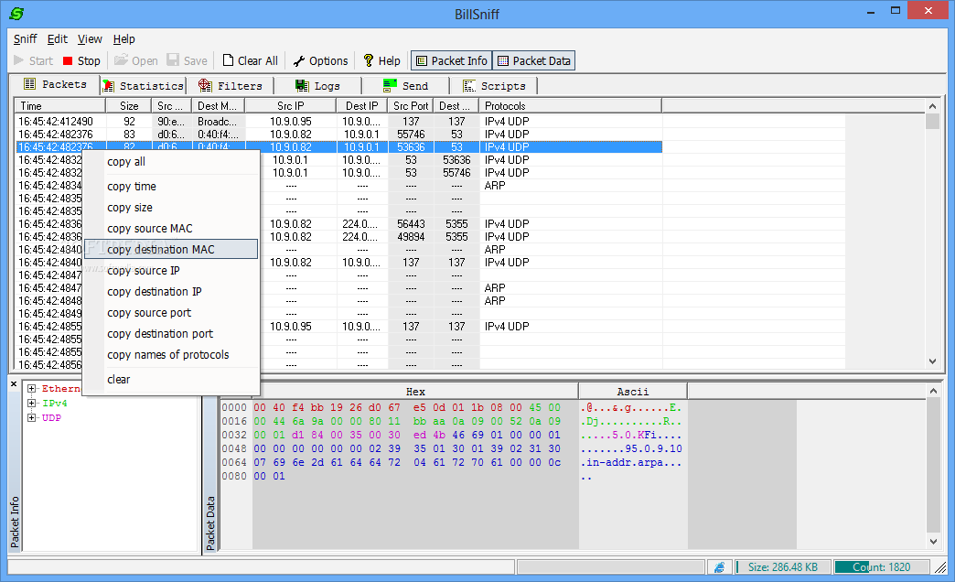
Task: Sort packets by Dest IP column header
Action: click(361, 105)
